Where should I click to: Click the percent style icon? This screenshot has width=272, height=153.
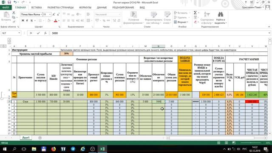pos(104,20)
